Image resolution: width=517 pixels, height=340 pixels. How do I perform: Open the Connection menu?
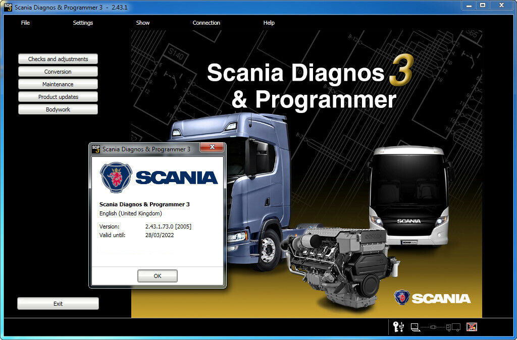click(x=206, y=23)
